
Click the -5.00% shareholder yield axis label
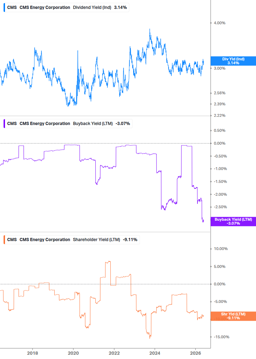[220, 301]
